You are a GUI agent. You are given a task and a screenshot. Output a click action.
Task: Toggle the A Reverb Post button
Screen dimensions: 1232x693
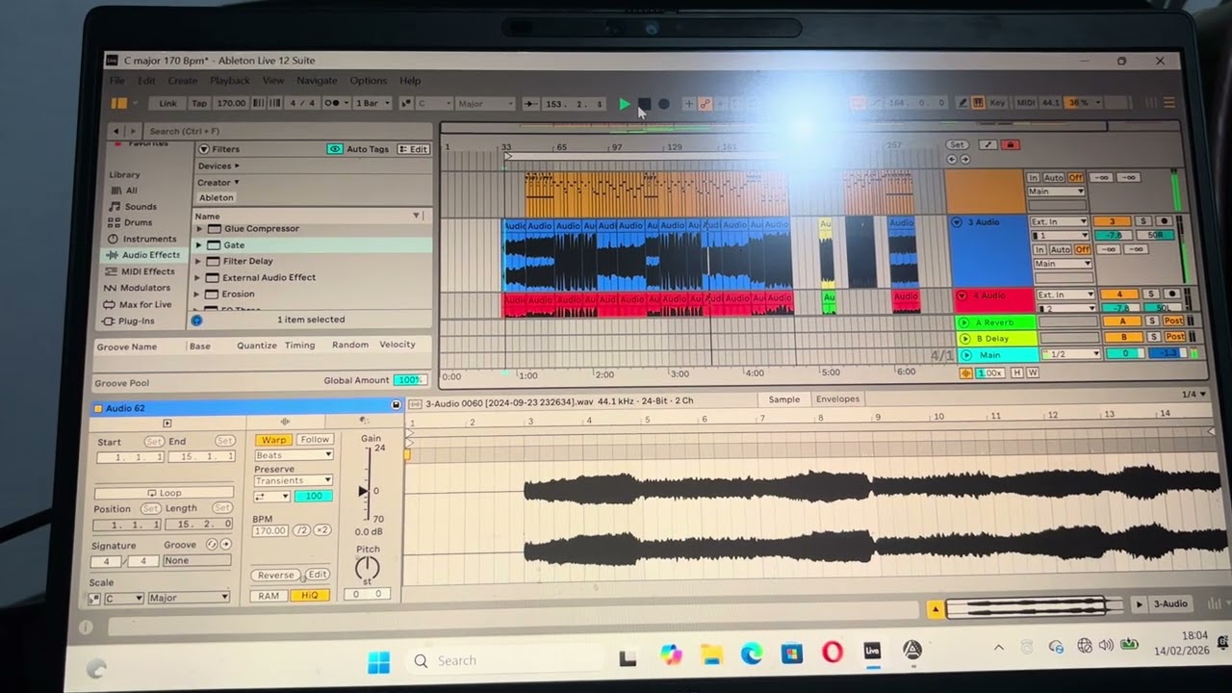point(1174,321)
